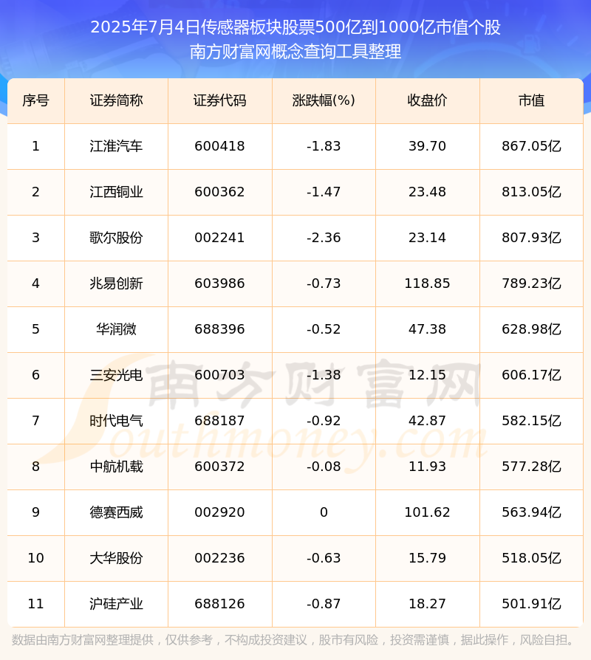591x660 pixels.
Task: Click stock code 688187
Action: [220, 421]
